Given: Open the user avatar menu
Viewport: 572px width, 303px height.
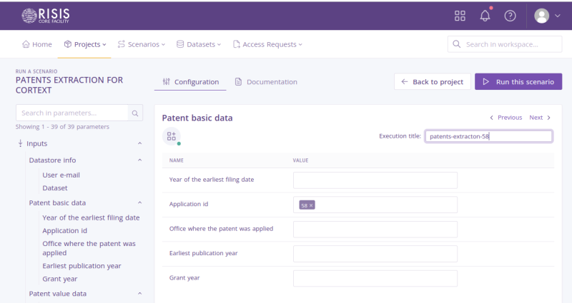Looking at the screenshot, I should (547, 16).
